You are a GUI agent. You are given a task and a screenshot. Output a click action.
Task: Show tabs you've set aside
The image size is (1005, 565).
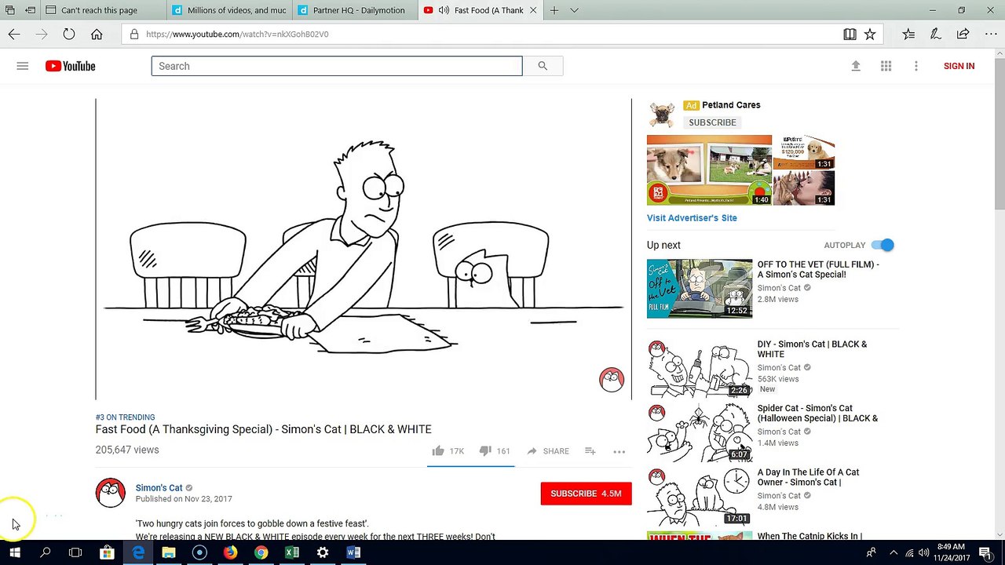coord(10,10)
